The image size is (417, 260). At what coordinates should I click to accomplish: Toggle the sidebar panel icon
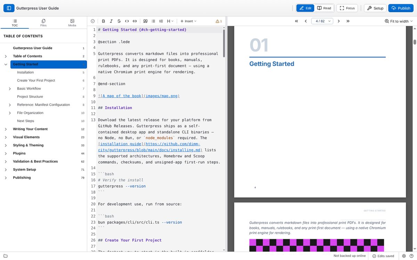coord(9,8)
